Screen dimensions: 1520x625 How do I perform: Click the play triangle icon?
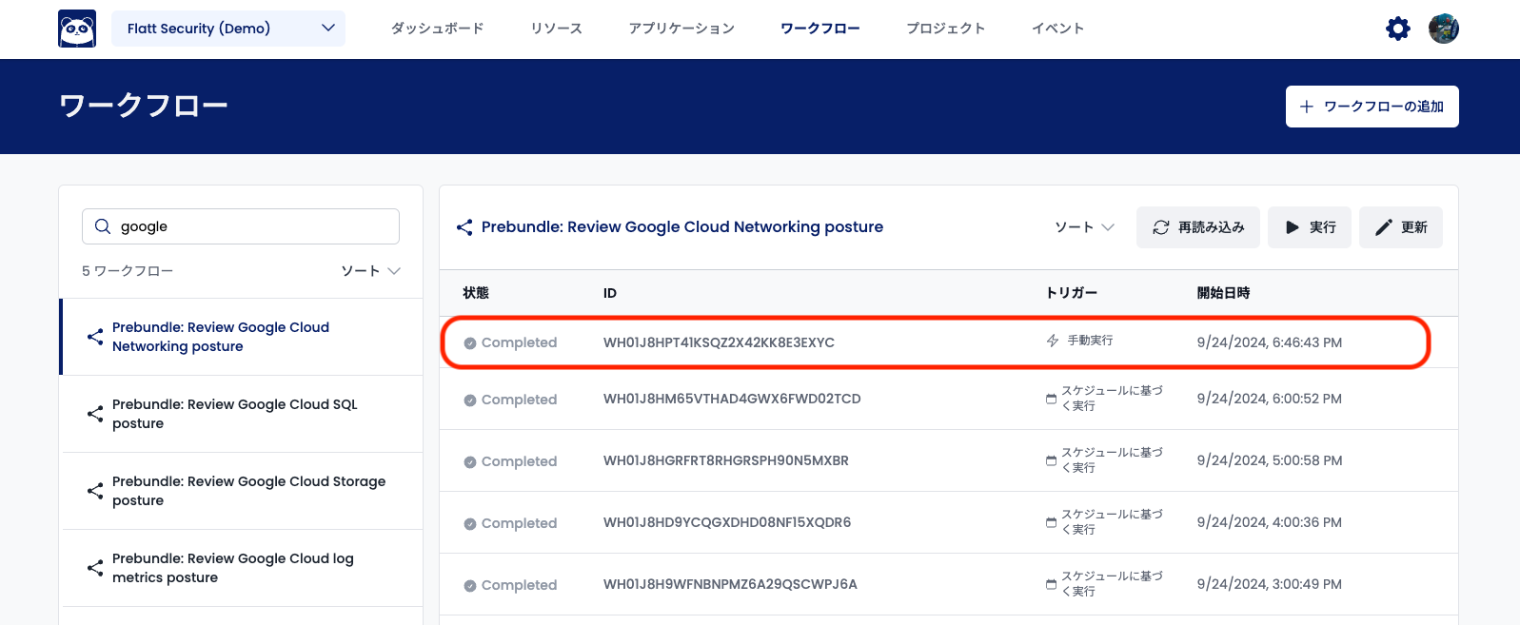[x=1293, y=227]
